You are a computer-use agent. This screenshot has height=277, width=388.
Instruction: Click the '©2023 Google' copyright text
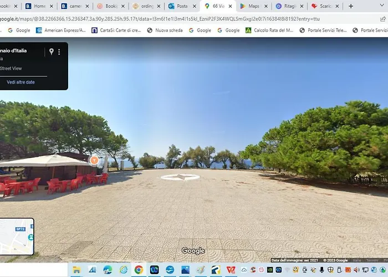point(335,260)
